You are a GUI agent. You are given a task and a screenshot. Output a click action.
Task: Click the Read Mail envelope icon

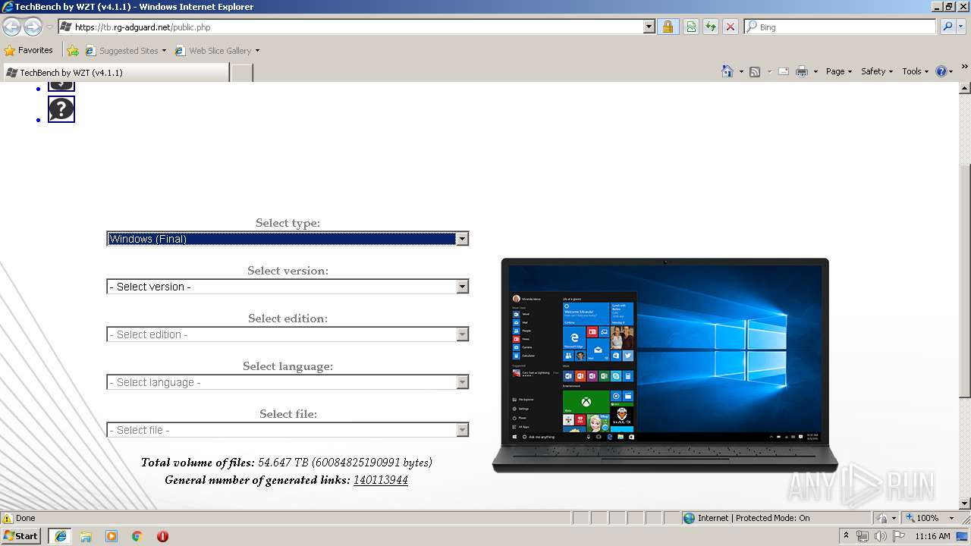pos(784,71)
